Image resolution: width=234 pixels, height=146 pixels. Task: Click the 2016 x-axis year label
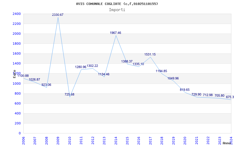click(139, 140)
